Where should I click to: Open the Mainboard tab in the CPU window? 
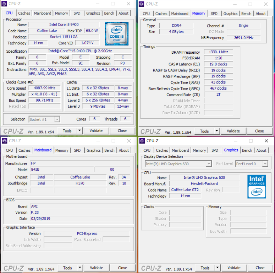pyautogui.click(x=43, y=14)
